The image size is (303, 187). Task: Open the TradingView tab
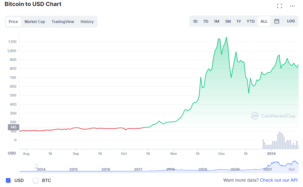click(x=63, y=21)
